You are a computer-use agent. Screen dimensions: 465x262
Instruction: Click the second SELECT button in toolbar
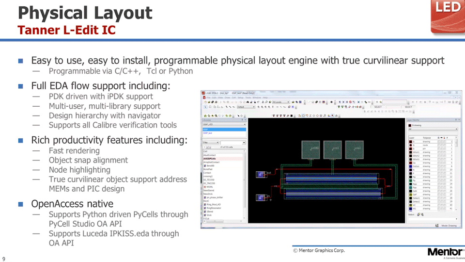(x=408, y=107)
